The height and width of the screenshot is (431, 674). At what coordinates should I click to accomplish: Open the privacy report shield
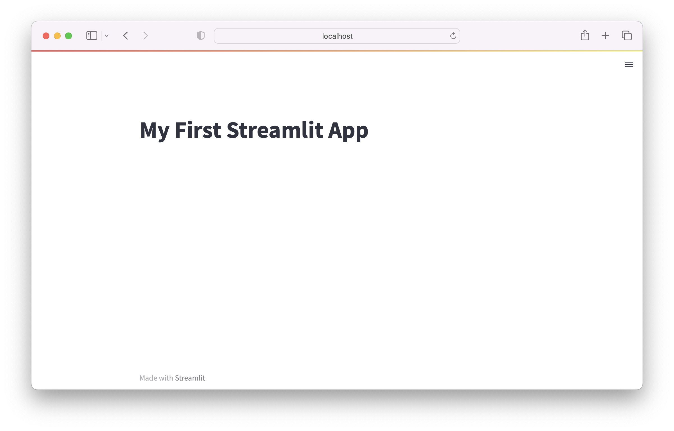[x=201, y=36]
